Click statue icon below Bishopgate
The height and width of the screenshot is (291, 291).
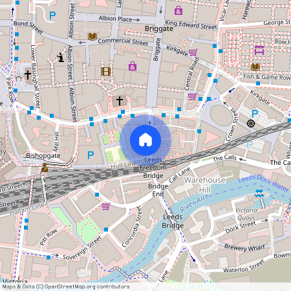(x=45, y=167)
